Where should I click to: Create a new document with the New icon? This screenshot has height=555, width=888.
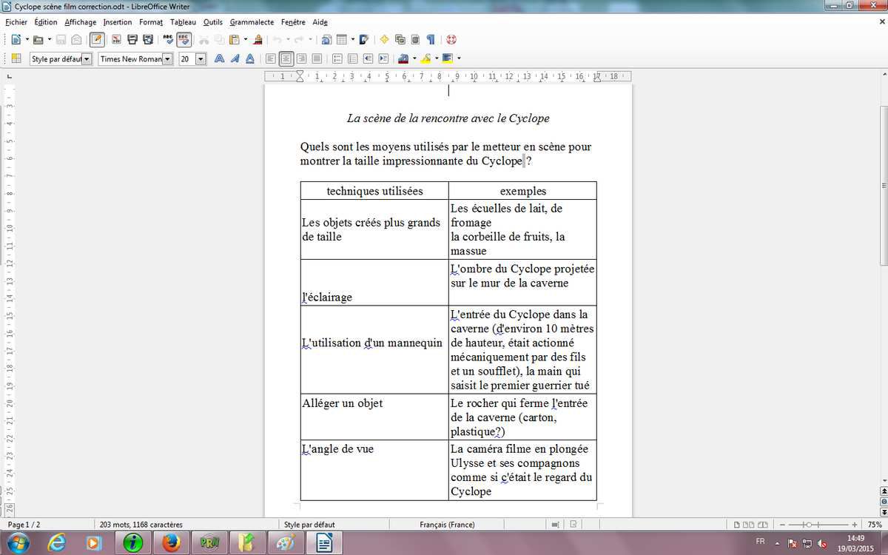16,39
